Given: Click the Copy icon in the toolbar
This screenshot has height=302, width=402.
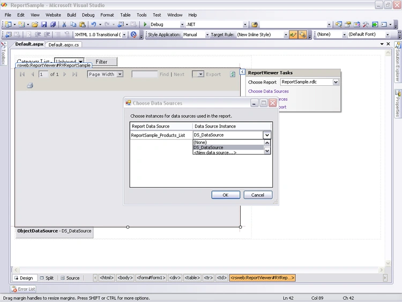Looking at the screenshot, I should pos(73,24).
